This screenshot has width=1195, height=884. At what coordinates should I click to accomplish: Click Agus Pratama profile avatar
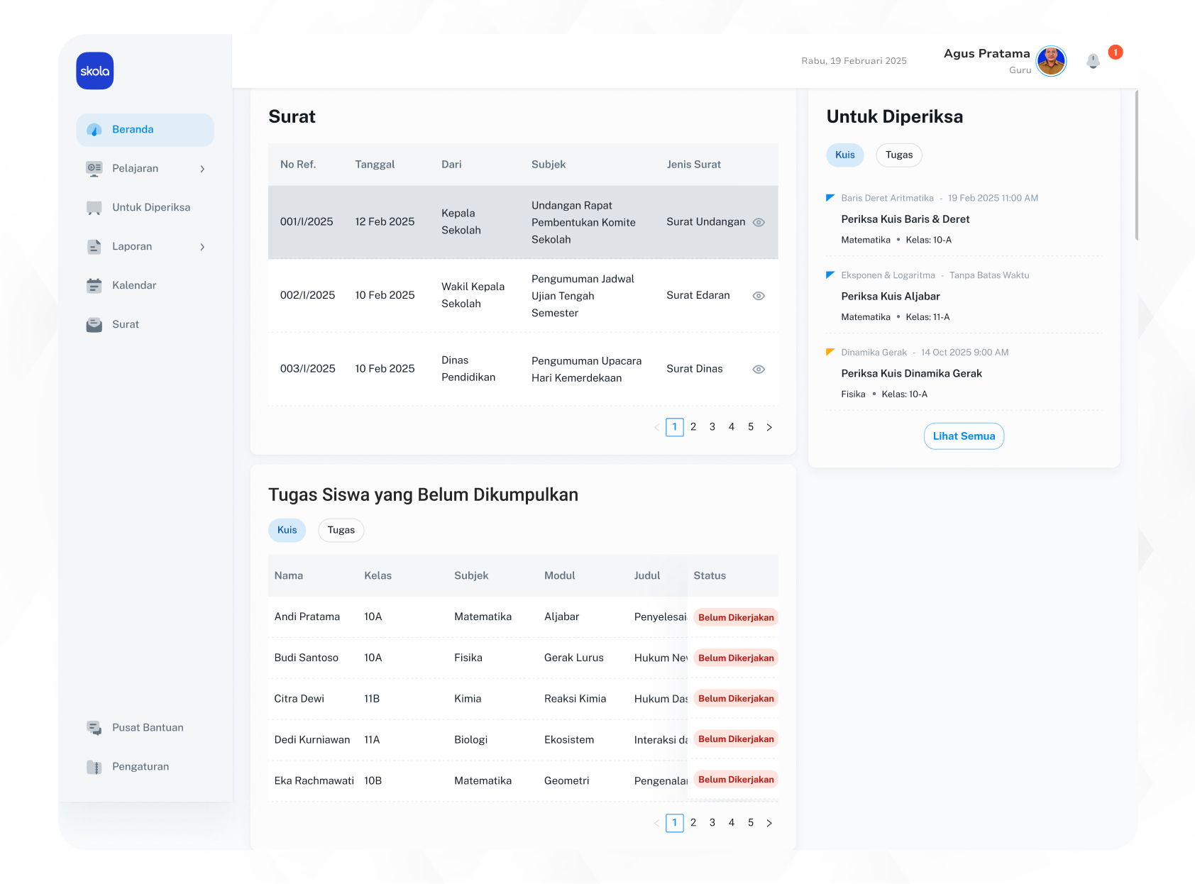pyautogui.click(x=1051, y=61)
